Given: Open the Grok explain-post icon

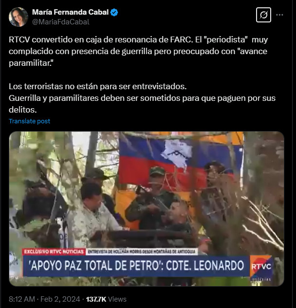Looking at the screenshot, I should [x=263, y=15].
